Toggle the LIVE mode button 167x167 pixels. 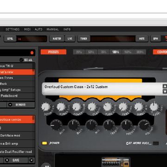coord(70,39)
